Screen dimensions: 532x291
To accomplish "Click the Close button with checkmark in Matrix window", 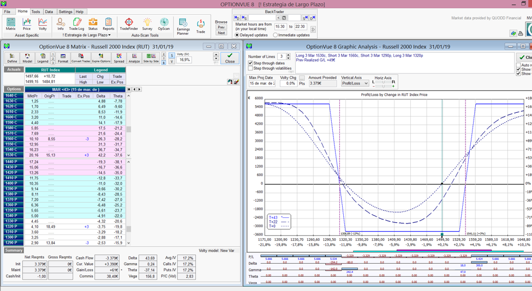I will tap(230, 58).
